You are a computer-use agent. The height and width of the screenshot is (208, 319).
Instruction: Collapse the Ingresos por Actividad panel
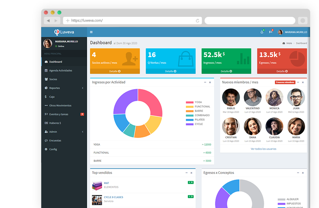pos(205,82)
